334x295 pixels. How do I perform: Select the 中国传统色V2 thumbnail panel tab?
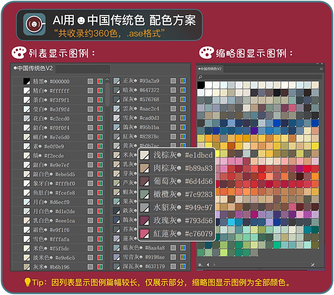tap(210, 69)
